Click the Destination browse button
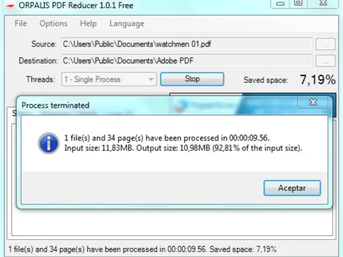This screenshot has width=343, height=257. [x=325, y=61]
